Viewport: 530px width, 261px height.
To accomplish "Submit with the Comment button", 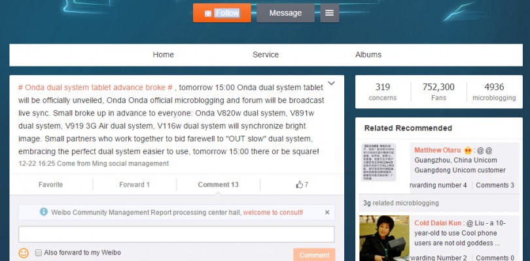I will [314, 255].
